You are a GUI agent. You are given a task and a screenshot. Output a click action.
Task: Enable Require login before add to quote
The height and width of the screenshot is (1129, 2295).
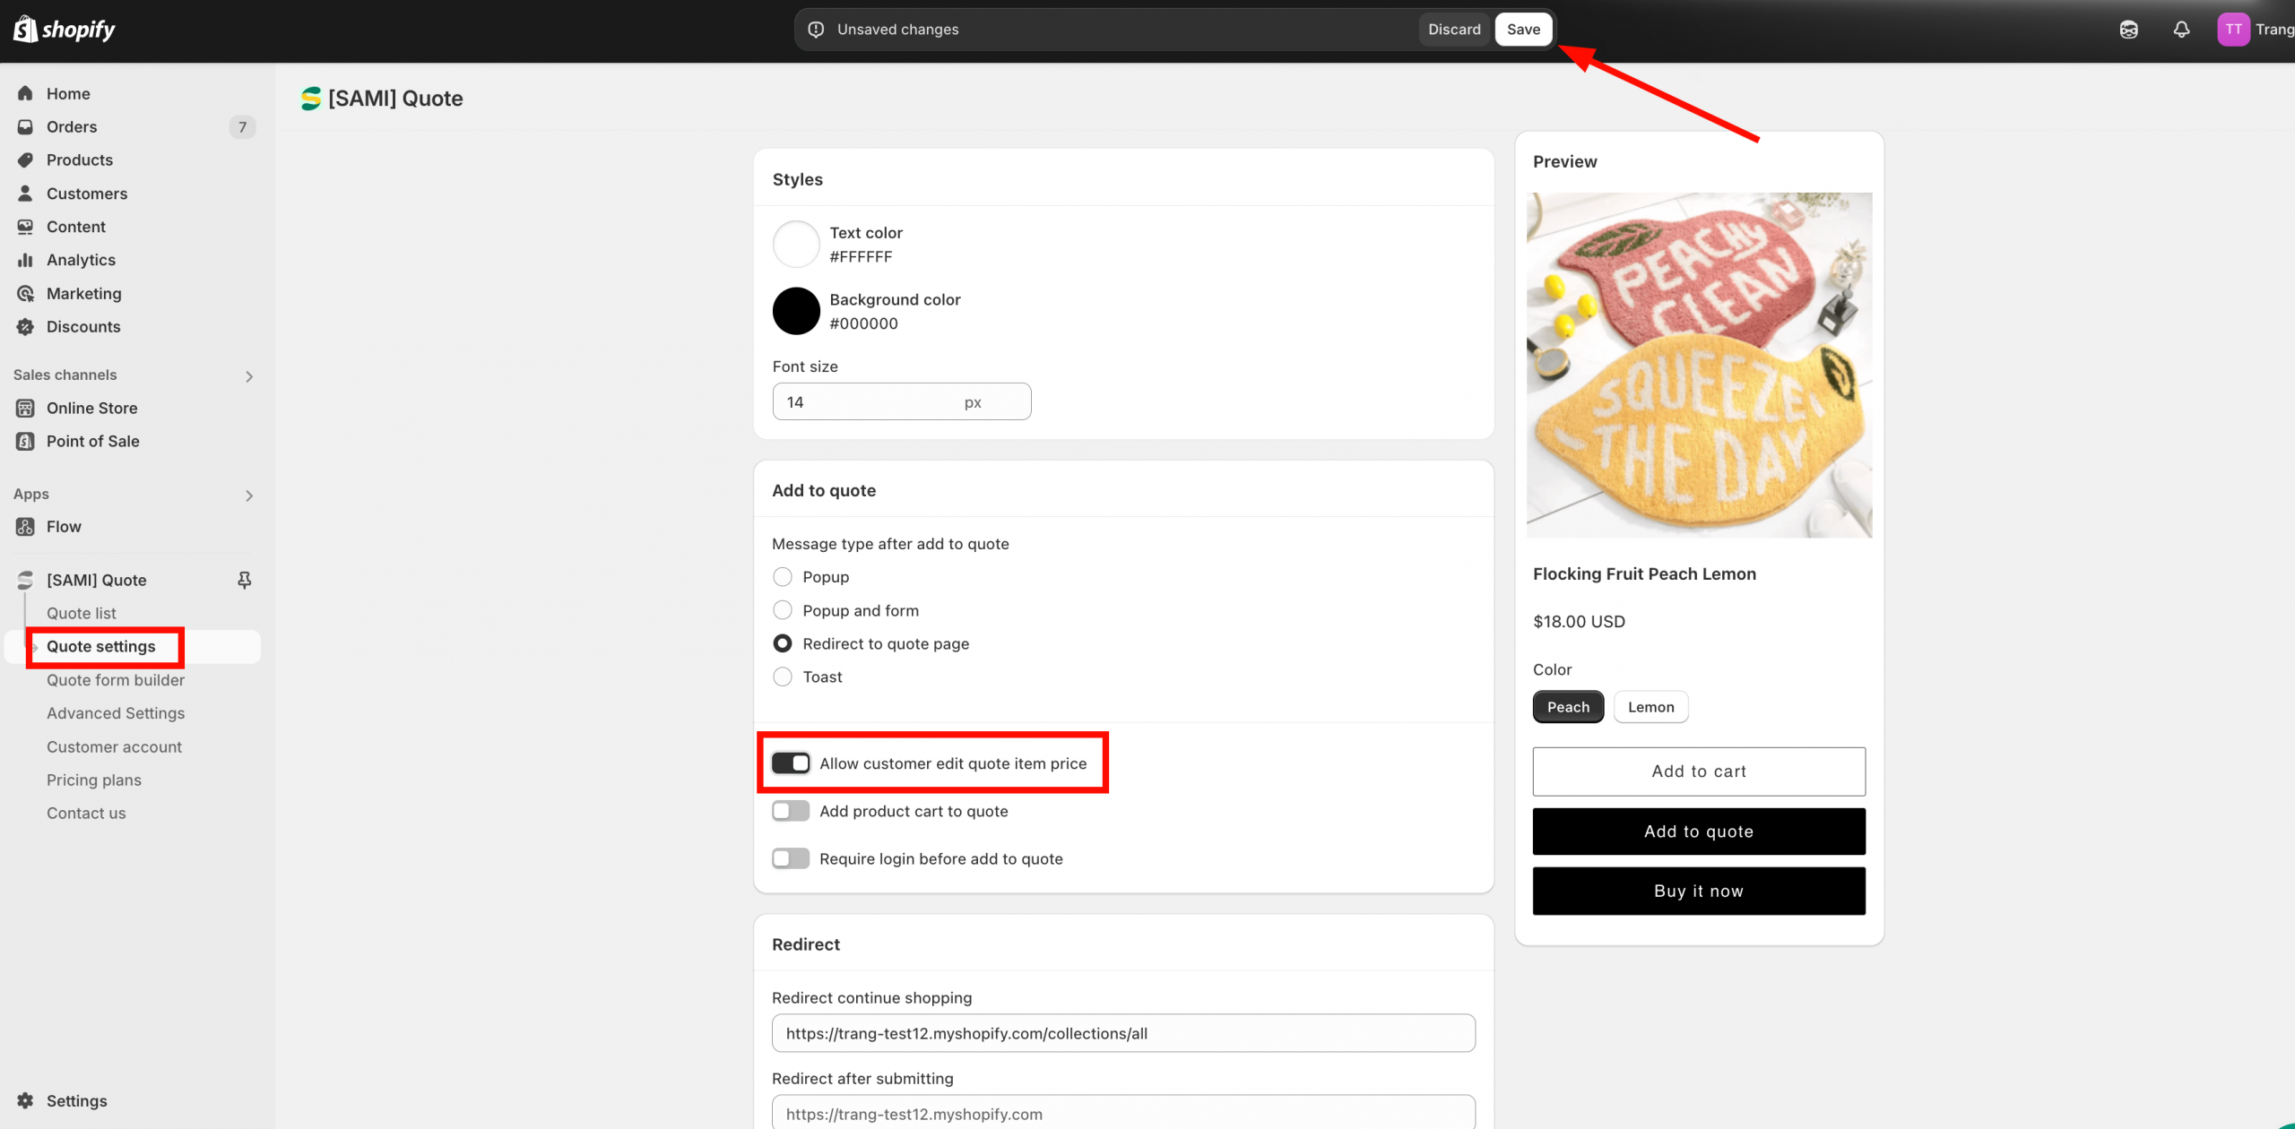(x=791, y=858)
